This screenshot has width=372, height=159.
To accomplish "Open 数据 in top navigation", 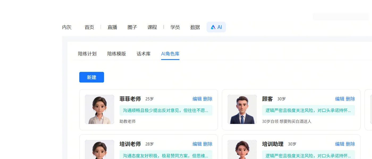I will pyautogui.click(x=195, y=27).
